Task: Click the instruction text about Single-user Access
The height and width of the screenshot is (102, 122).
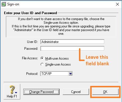Action: 61,21
